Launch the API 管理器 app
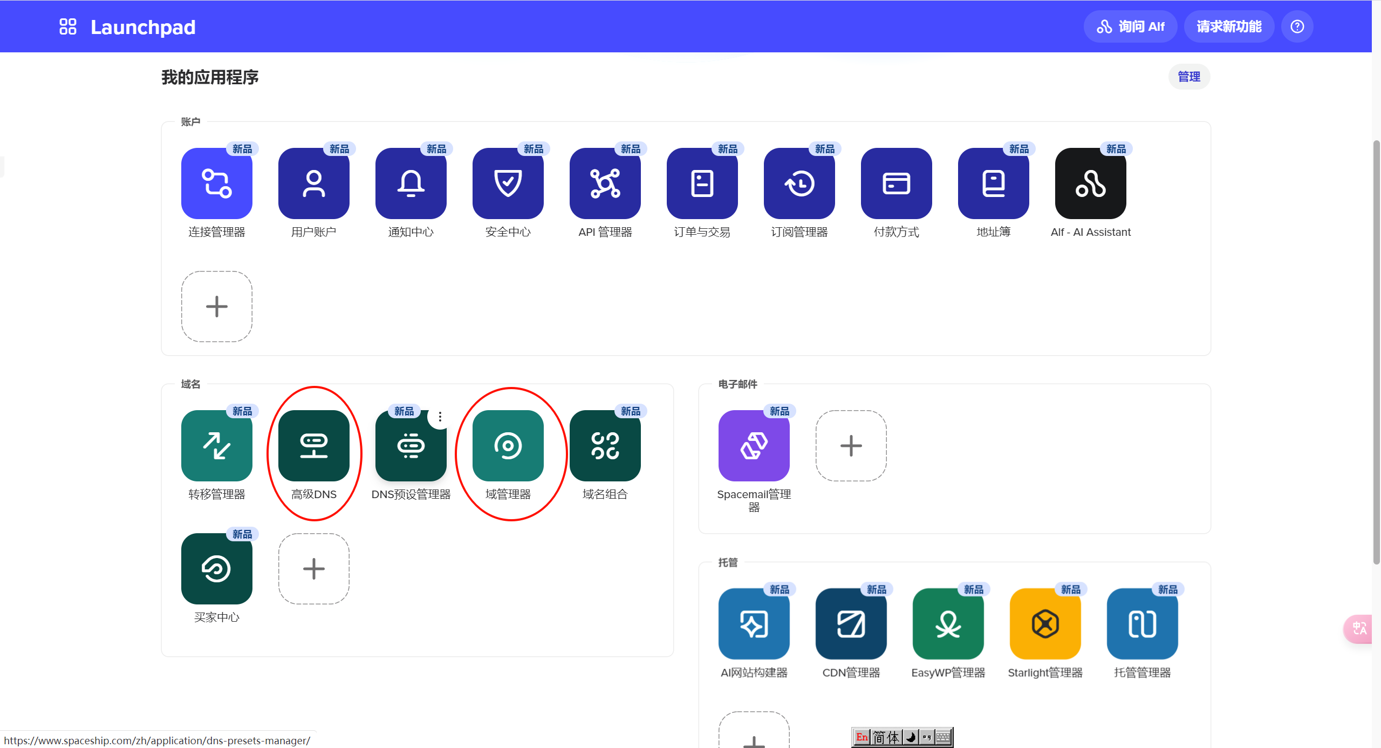The height and width of the screenshot is (748, 1381). pos(605,183)
